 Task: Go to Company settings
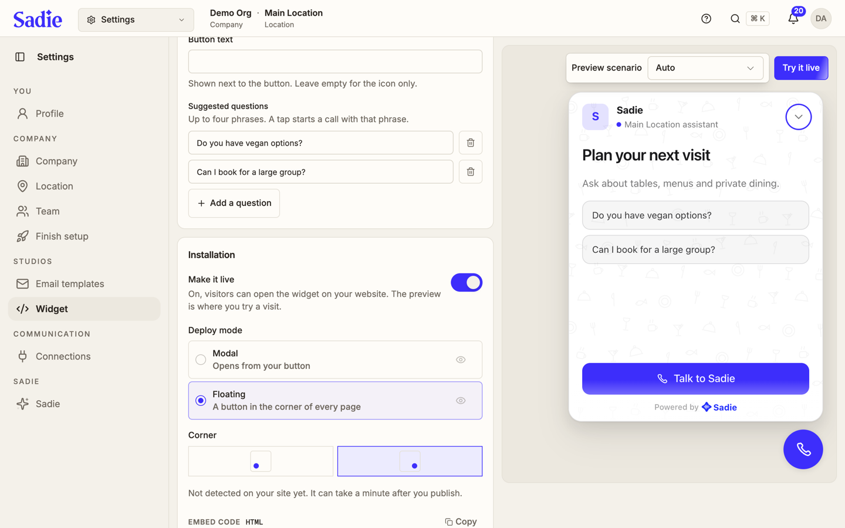84,161
